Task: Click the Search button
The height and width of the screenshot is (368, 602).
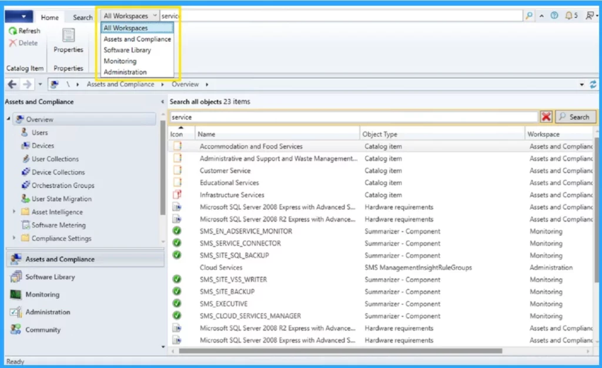Action: 575,117
